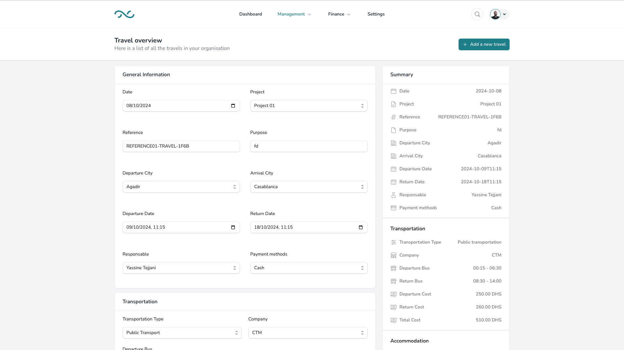624x350 pixels.
Task: Open the Arrival City Casablanca dropdown
Action: (x=308, y=187)
